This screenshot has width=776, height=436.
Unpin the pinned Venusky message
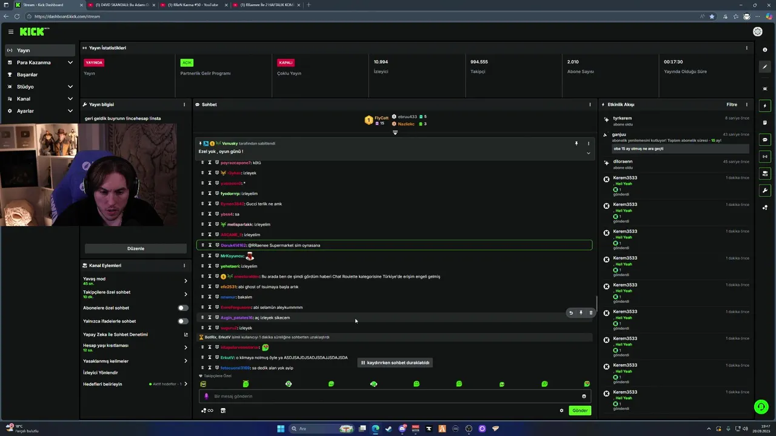tap(577, 144)
